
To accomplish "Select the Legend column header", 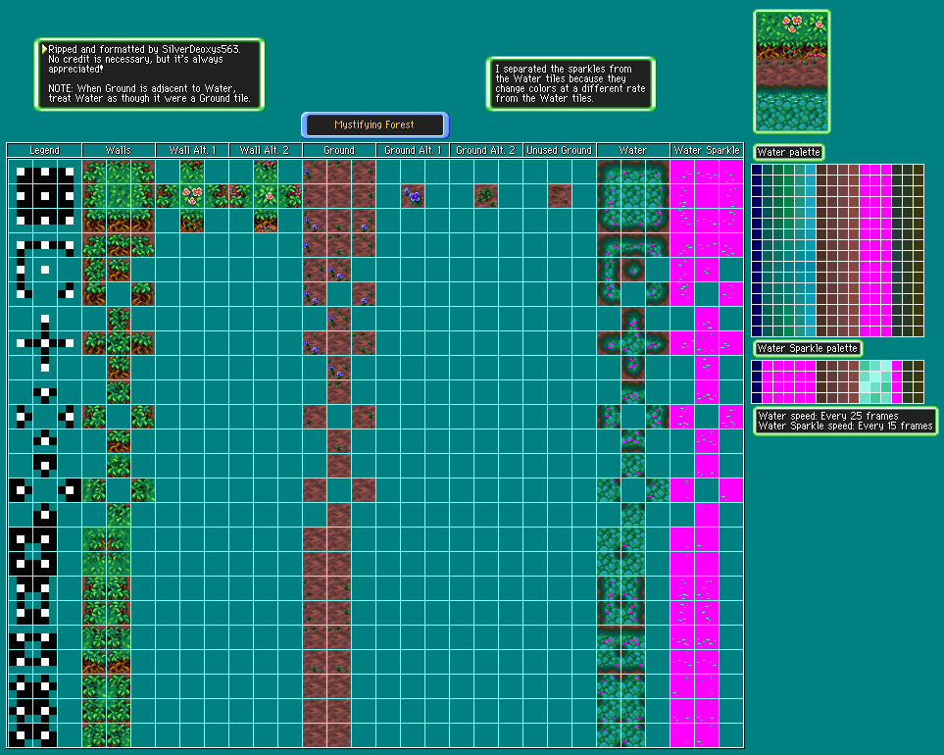I will pyautogui.click(x=44, y=151).
